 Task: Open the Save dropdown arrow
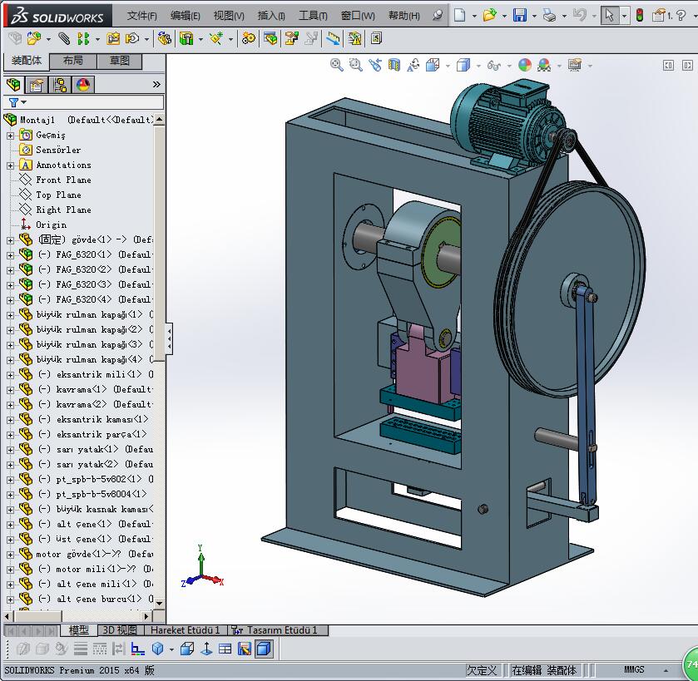coord(534,16)
